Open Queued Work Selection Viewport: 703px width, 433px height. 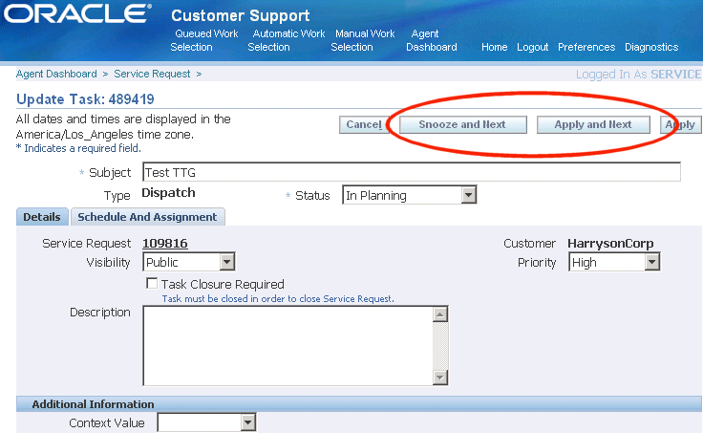pos(204,40)
